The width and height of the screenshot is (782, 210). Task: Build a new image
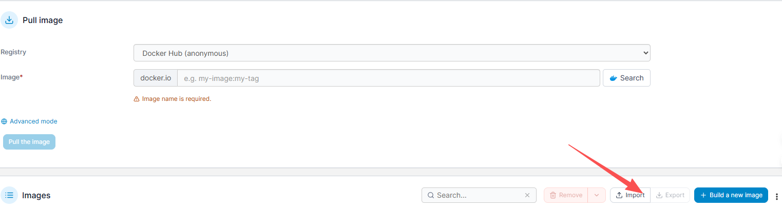pyautogui.click(x=731, y=195)
